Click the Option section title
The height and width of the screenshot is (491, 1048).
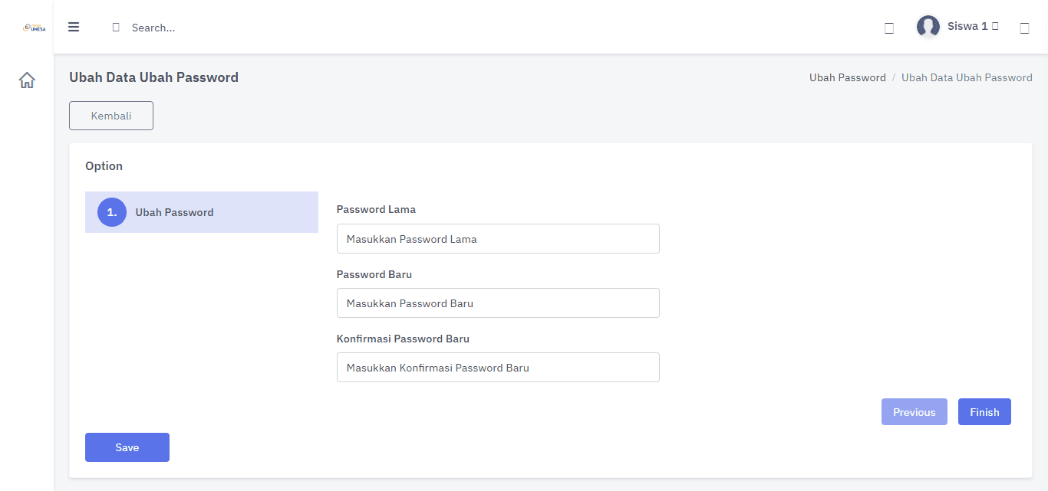(104, 165)
